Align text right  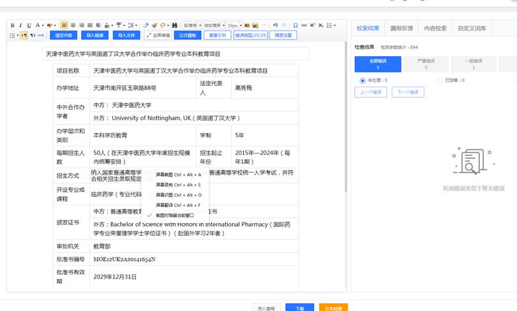coord(82,25)
